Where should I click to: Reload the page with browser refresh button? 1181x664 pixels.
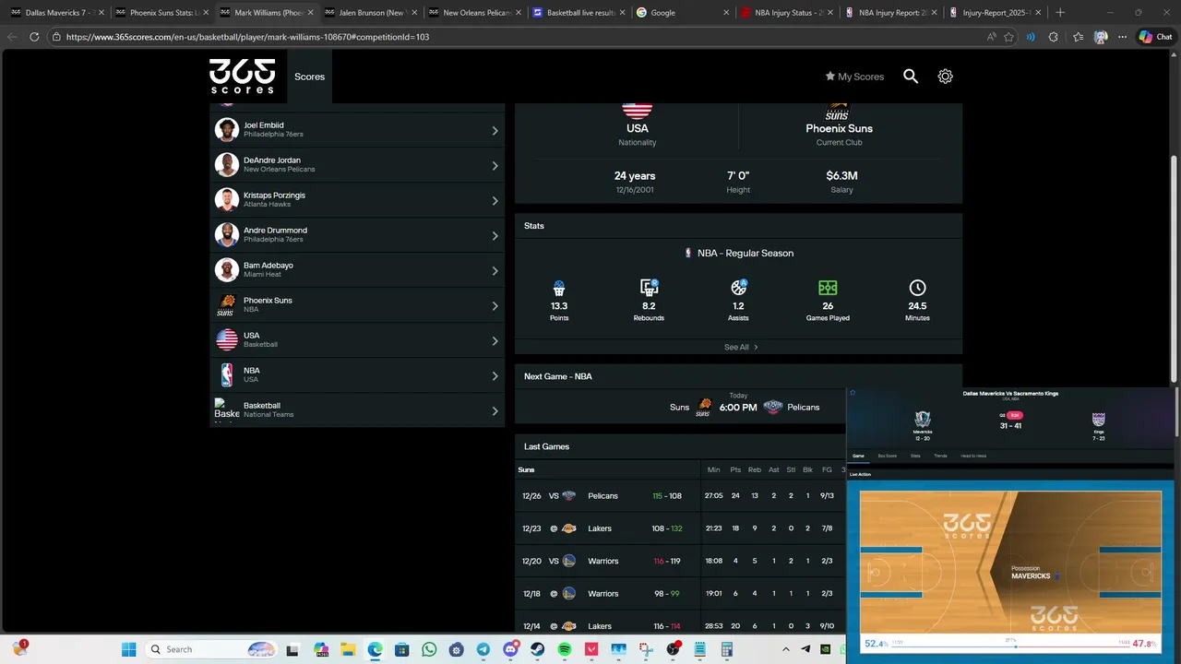point(34,37)
